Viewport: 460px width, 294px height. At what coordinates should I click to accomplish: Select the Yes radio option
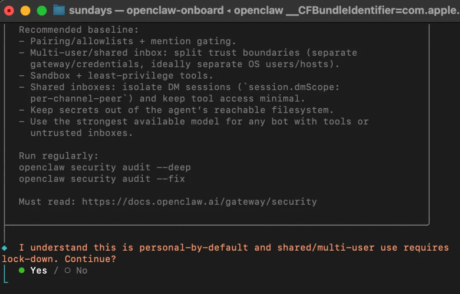(33, 271)
